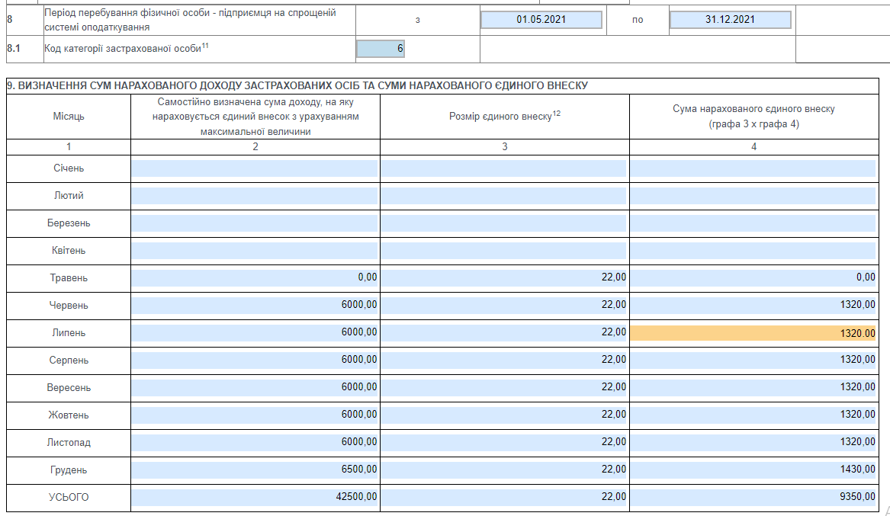This screenshot has width=890, height=516.
Task: Click the end date field 31.12.2021
Action: pos(730,20)
